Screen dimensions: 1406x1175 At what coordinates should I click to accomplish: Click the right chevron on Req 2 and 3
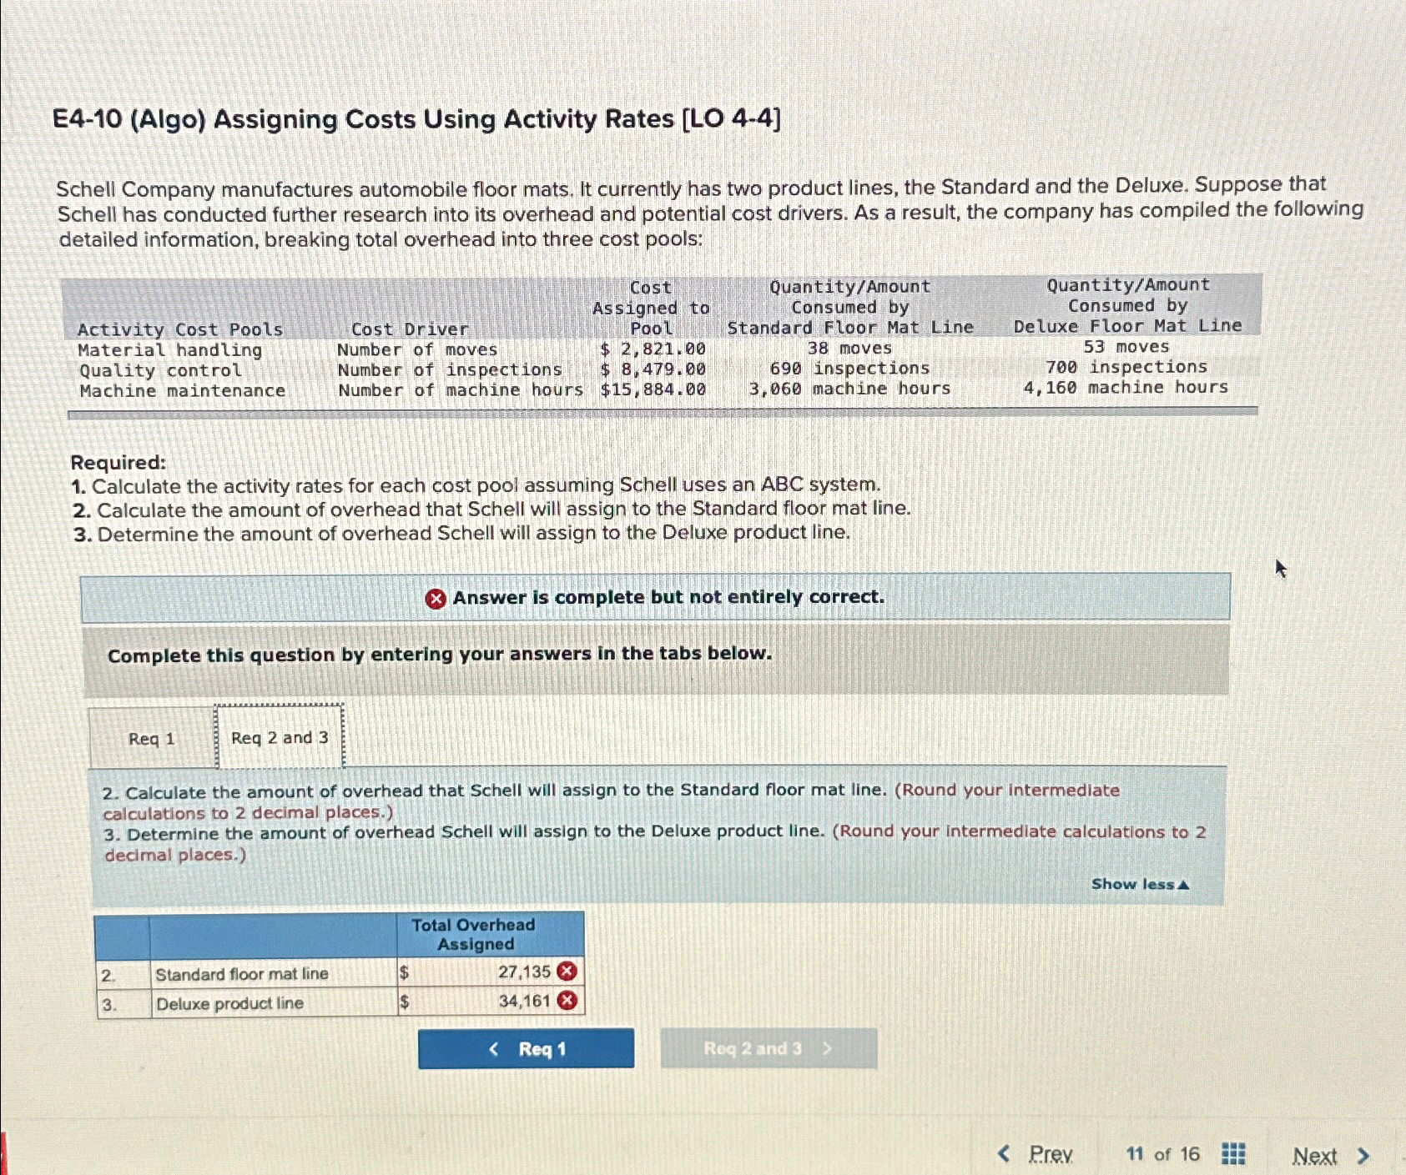[x=827, y=1048]
